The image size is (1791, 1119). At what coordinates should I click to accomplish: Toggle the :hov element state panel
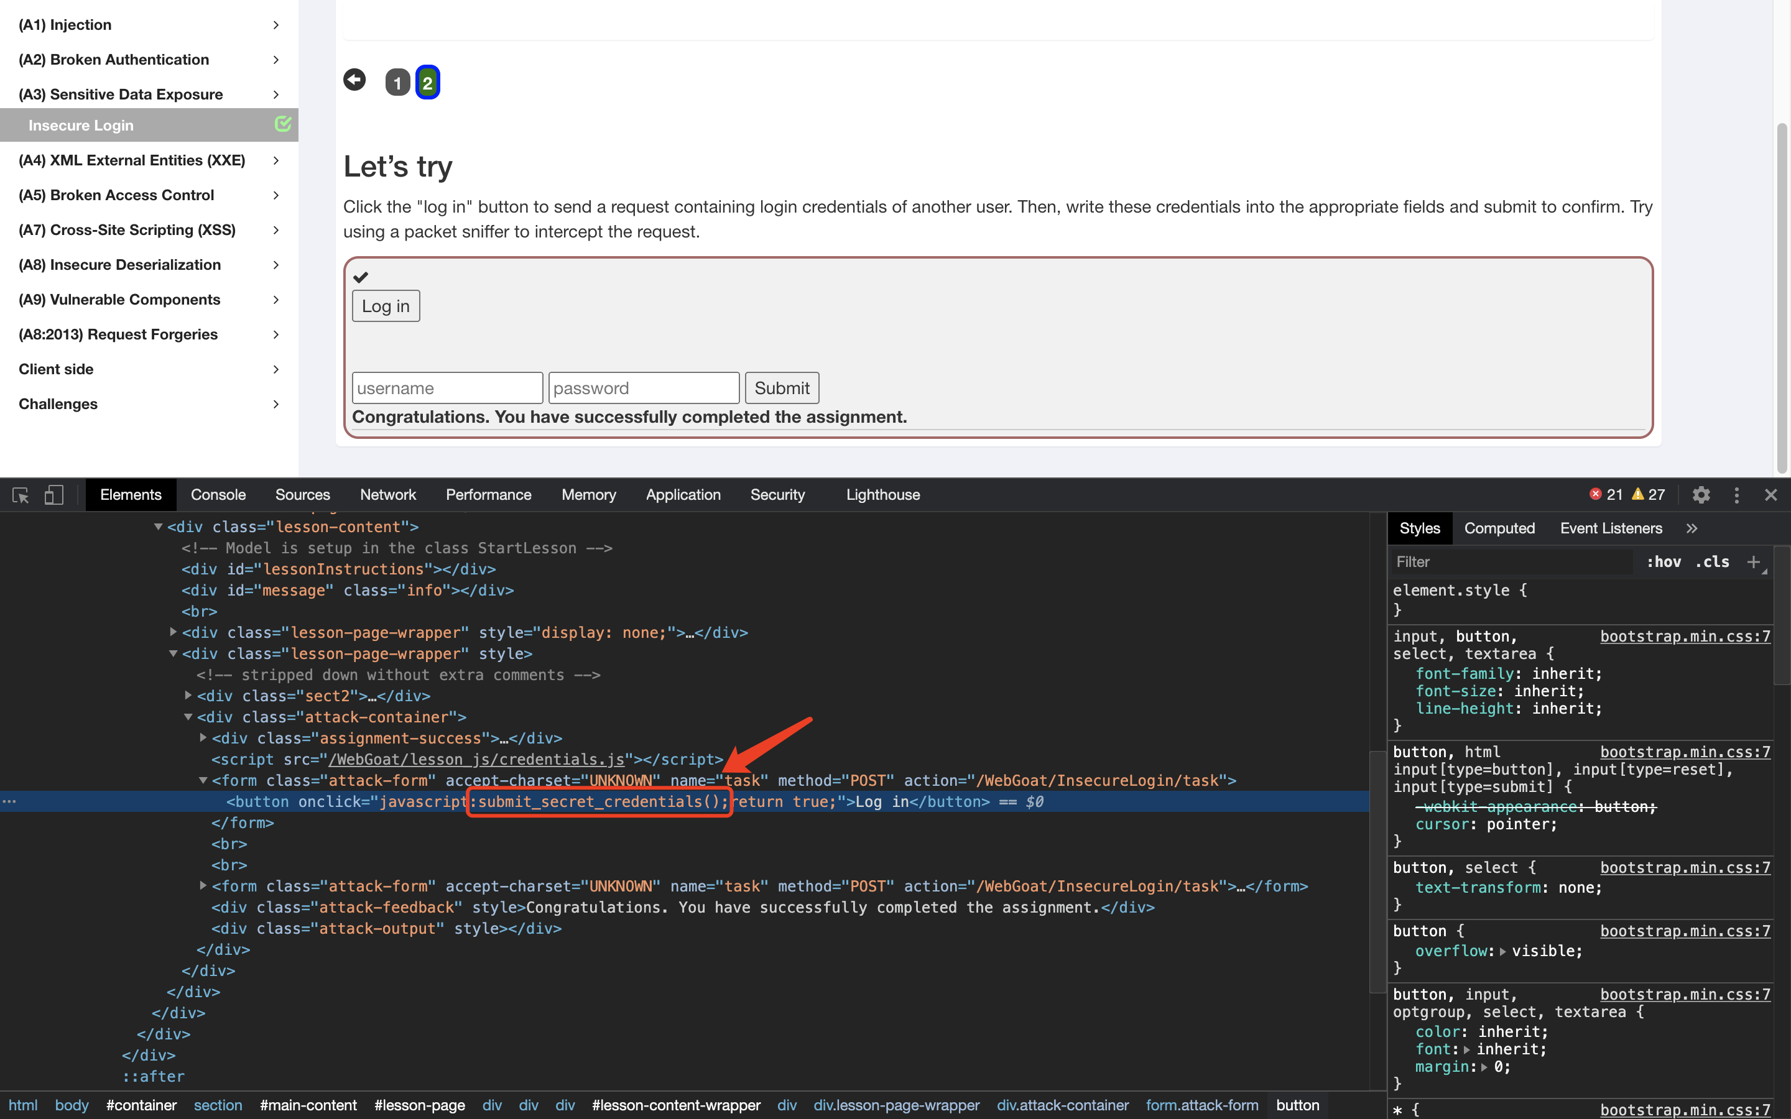(x=1663, y=562)
